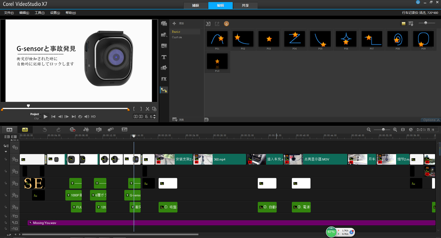Image resolution: width=441 pixels, height=238 pixels.
Task: Select the Path library icon
Action: pos(164,90)
